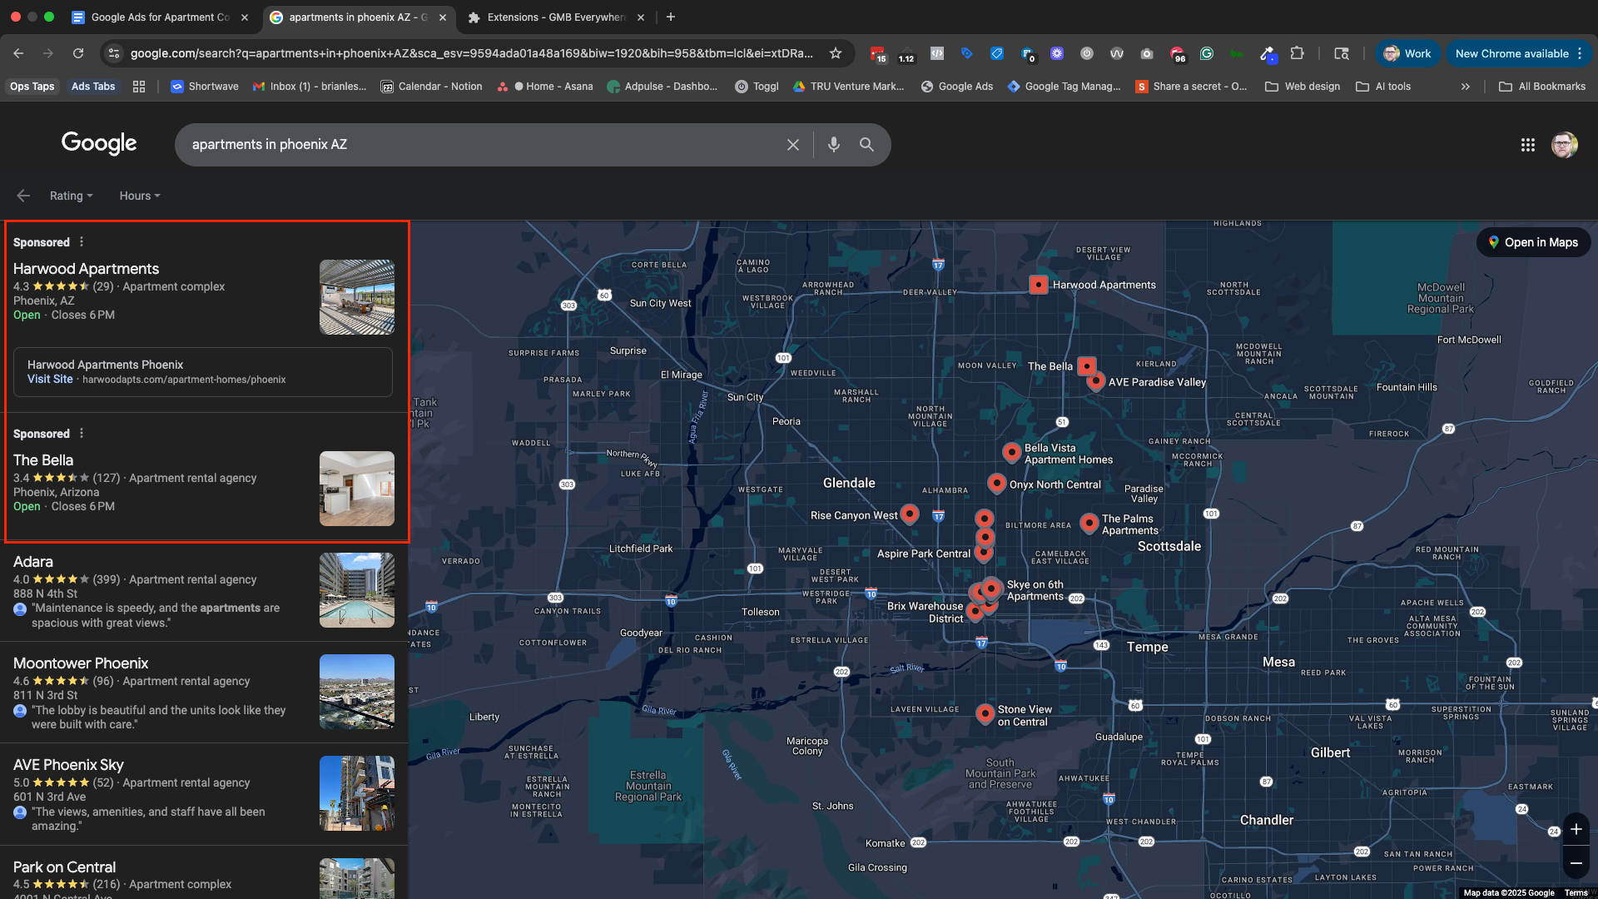Click the Harwood Apartments map pin
This screenshot has height=899, width=1598.
(x=1038, y=285)
